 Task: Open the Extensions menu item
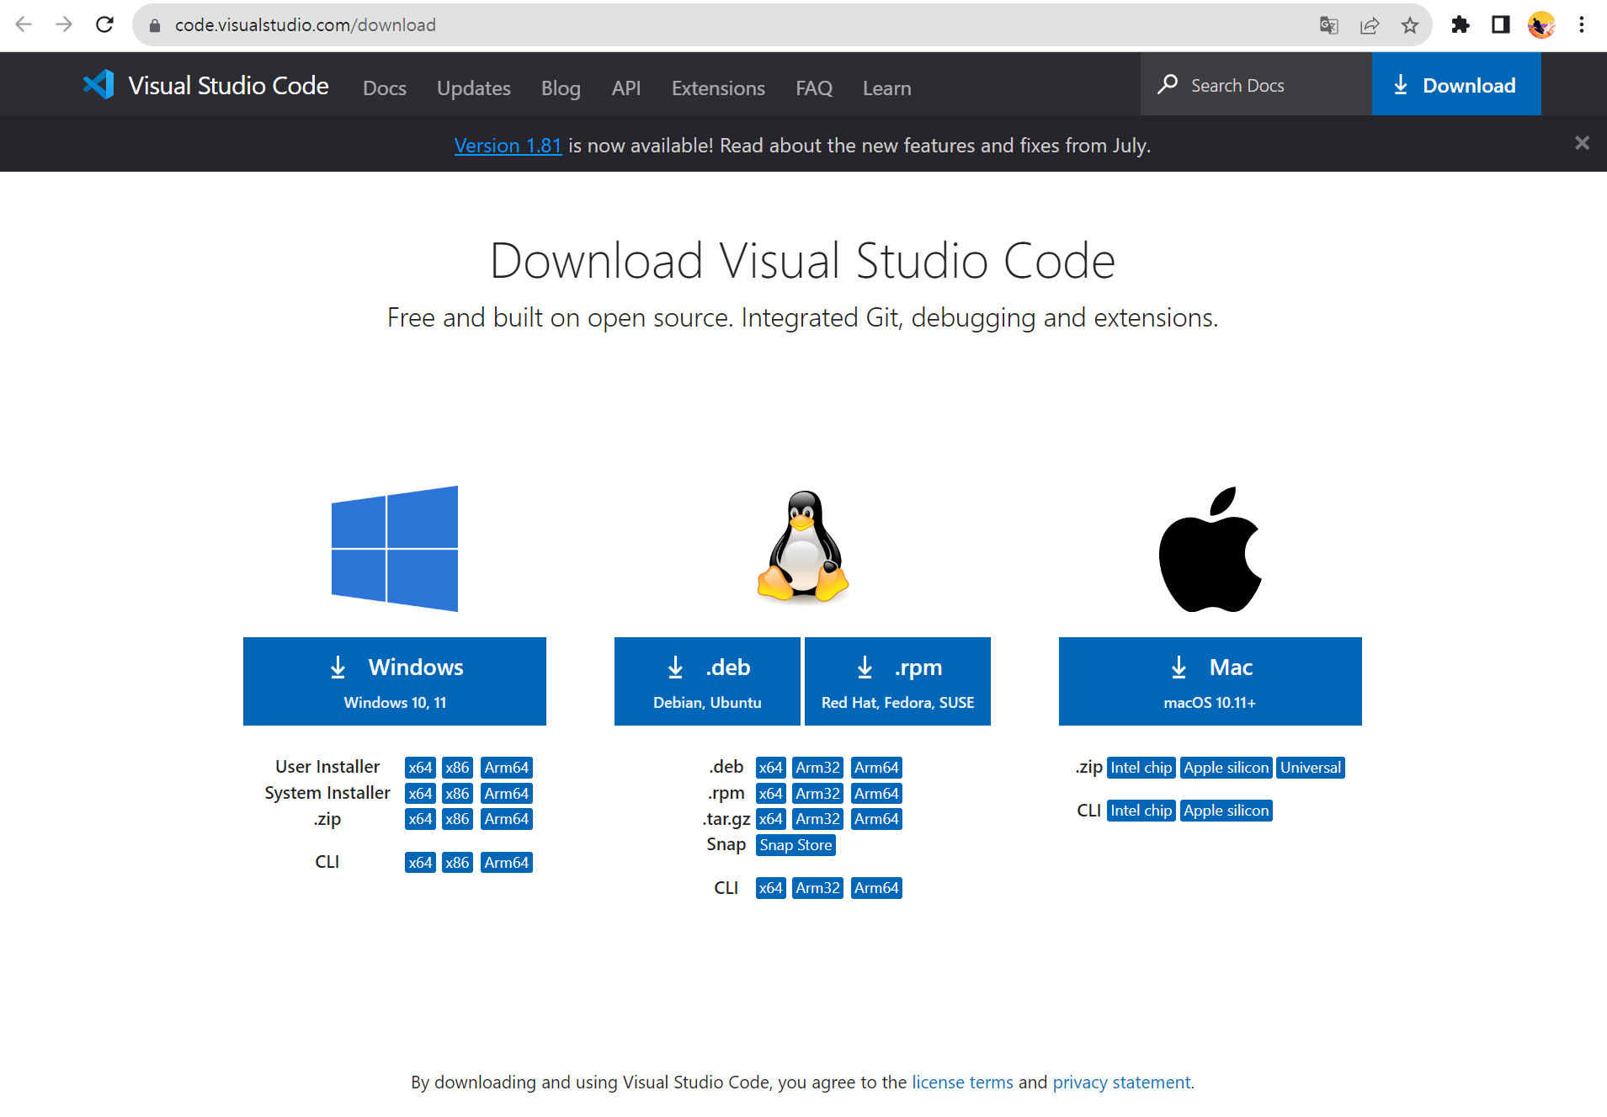click(x=718, y=88)
